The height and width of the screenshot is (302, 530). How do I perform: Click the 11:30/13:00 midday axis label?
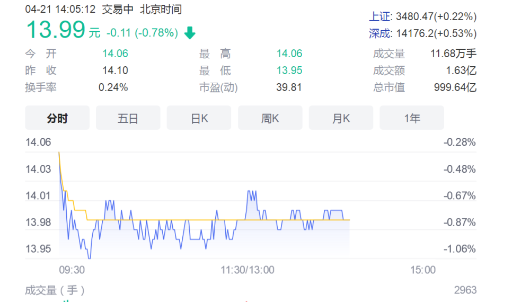coord(248,270)
